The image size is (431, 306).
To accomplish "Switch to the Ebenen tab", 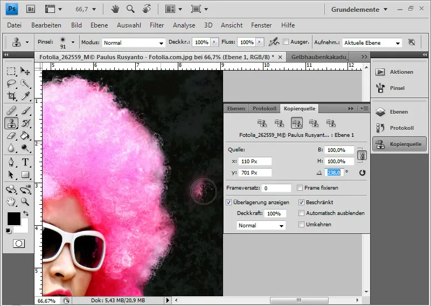I will pos(236,108).
